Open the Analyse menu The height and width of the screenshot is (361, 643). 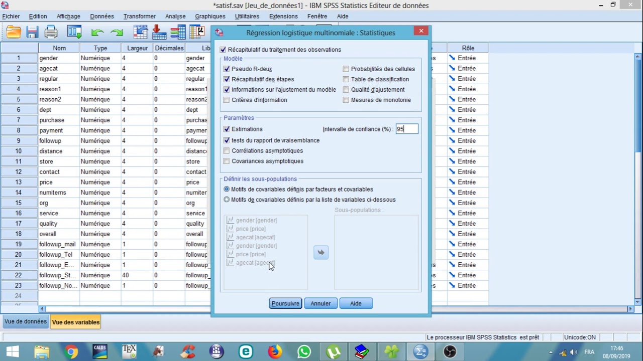(175, 16)
